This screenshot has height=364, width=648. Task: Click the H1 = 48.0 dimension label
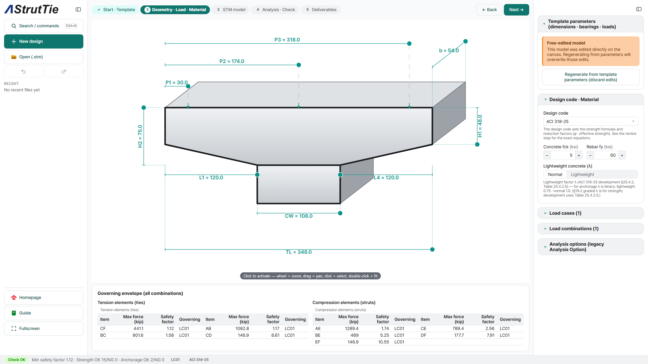pos(480,126)
